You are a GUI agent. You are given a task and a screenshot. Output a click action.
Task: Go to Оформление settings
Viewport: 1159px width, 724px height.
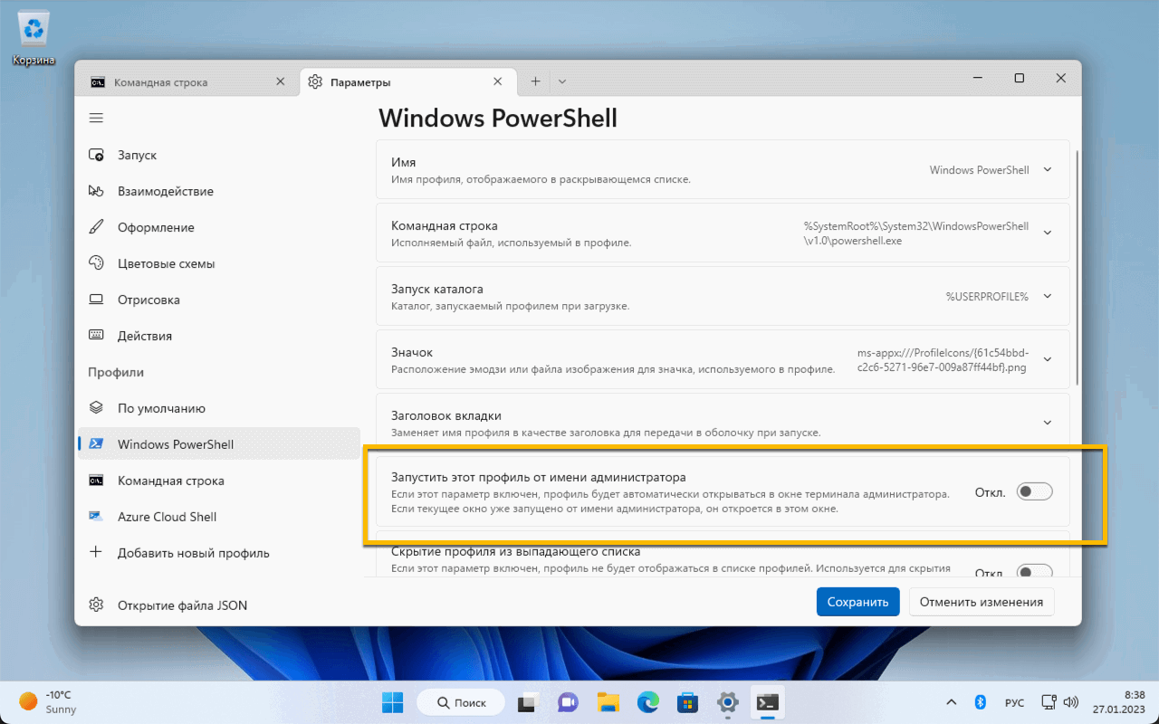(219, 228)
